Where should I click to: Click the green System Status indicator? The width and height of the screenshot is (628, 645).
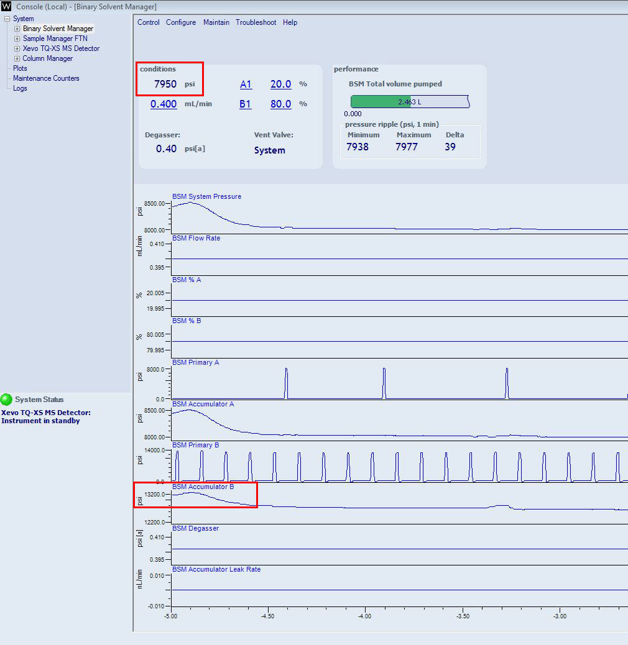(7, 400)
